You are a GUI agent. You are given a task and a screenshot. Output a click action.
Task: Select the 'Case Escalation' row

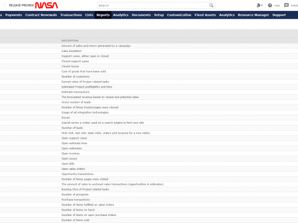click(x=149, y=51)
